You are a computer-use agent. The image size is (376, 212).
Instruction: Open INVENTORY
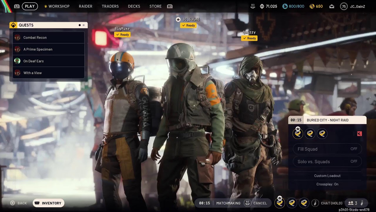[x=48, y=203]
